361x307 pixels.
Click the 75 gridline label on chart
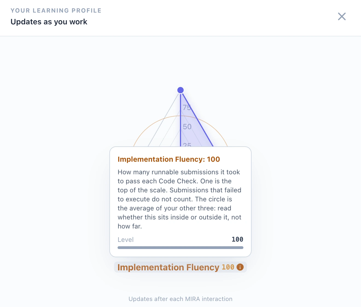187,108
